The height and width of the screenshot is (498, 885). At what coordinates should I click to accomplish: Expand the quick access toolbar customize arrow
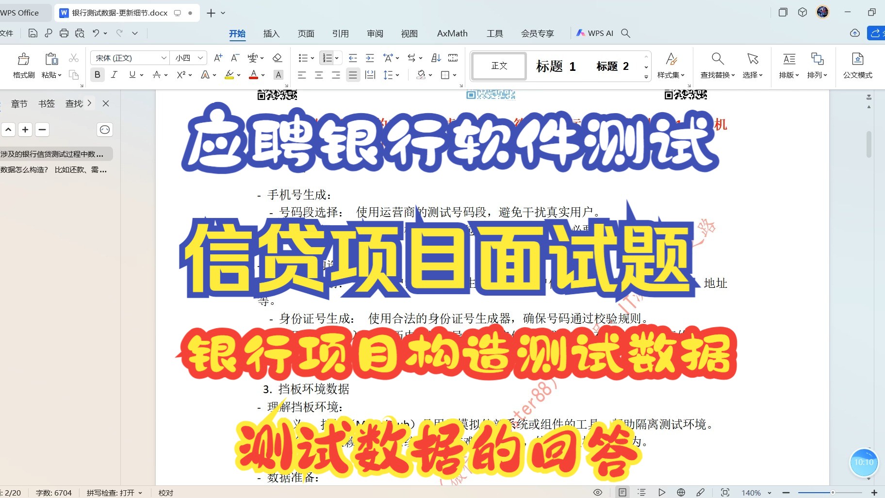coord(135,33)
